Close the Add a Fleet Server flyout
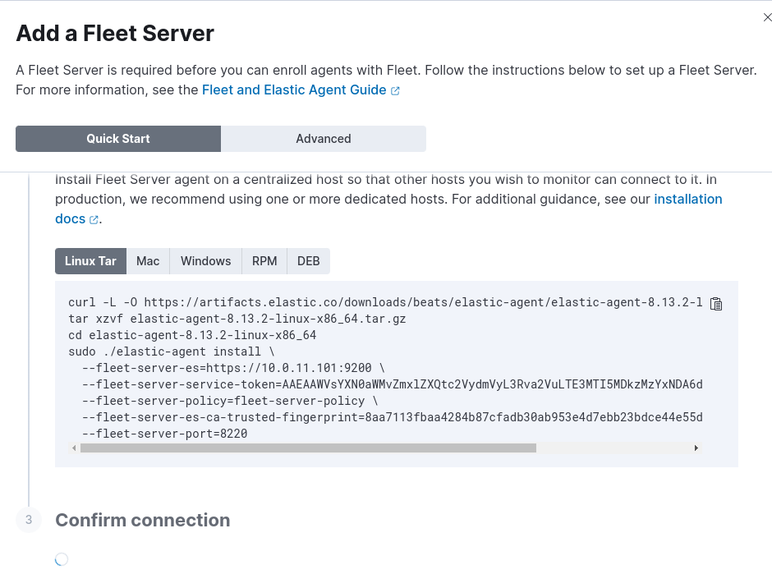Image resolution: width=772 pixels, height=588 pixels. 767,17
